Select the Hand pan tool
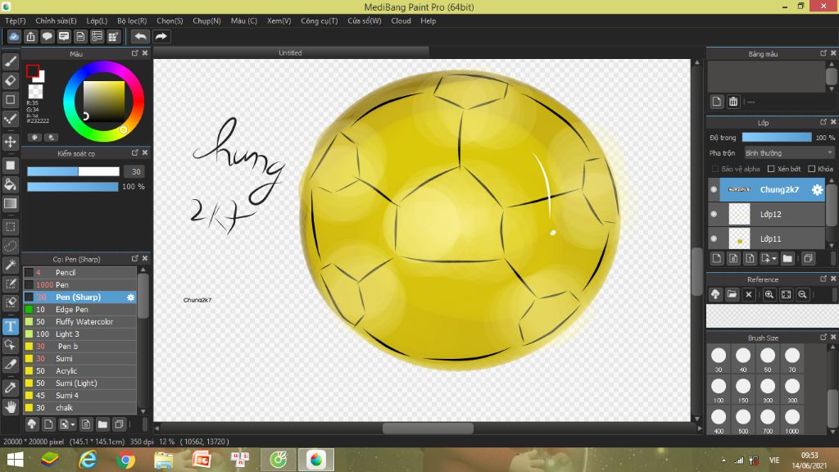The width and height of the screenshot is (839, 472). 10,407
